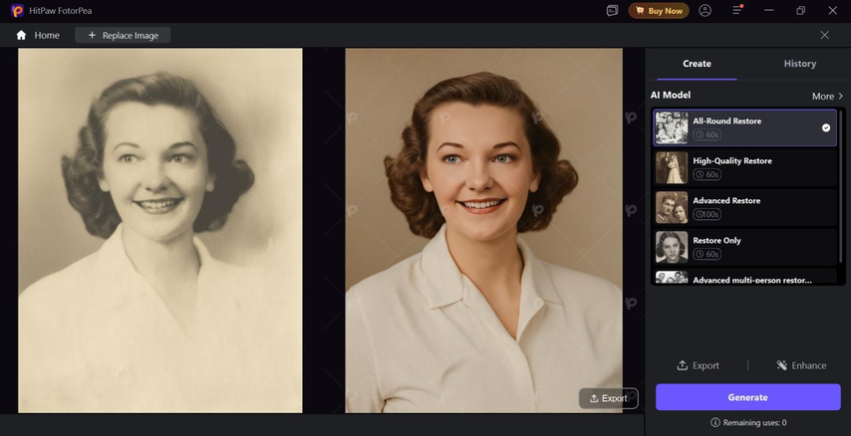Screen dimensions: 851x436
Task: Select the Advanced Restore model
Action: coord(745,207)
